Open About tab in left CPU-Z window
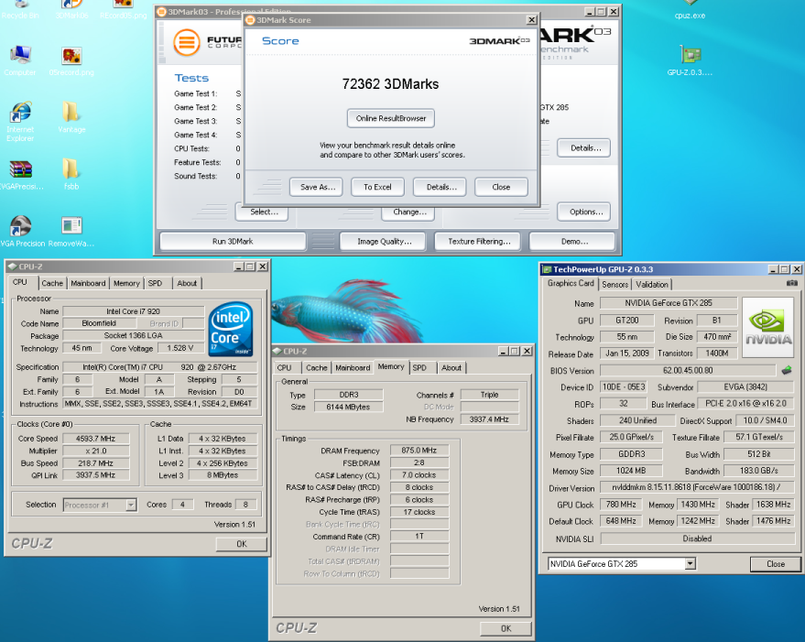The width and height of the screenshot is (805, 642). [x=187, y=283]
